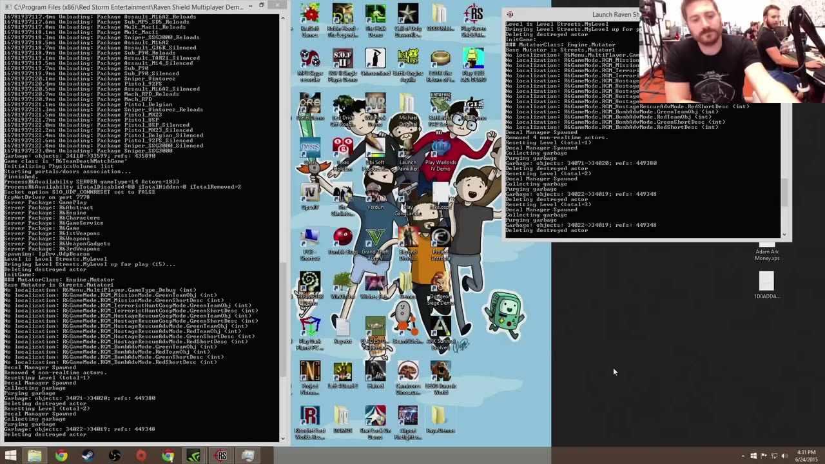
Task: Select the Play Raven Shield desktop icon
Action: (473, 20)
